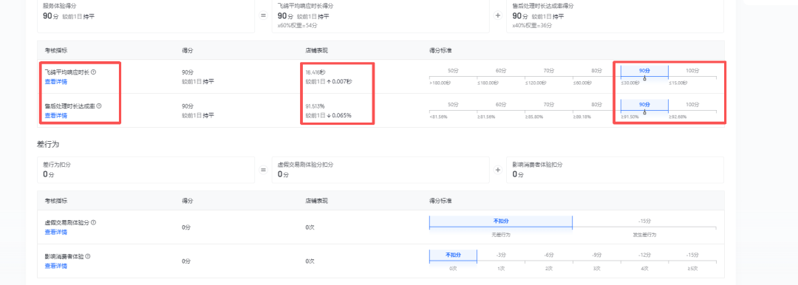Click 较前1日 ↑0.007秒 change text
This screenshot has height=285, width=798.
click(328, 81)
